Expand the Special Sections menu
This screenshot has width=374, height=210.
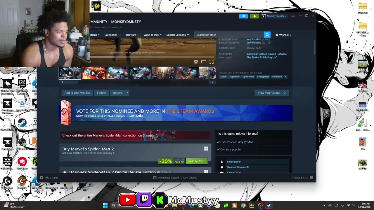tap(177, 35)
